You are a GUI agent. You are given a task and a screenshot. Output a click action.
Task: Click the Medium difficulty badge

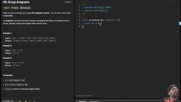point(7,8)
